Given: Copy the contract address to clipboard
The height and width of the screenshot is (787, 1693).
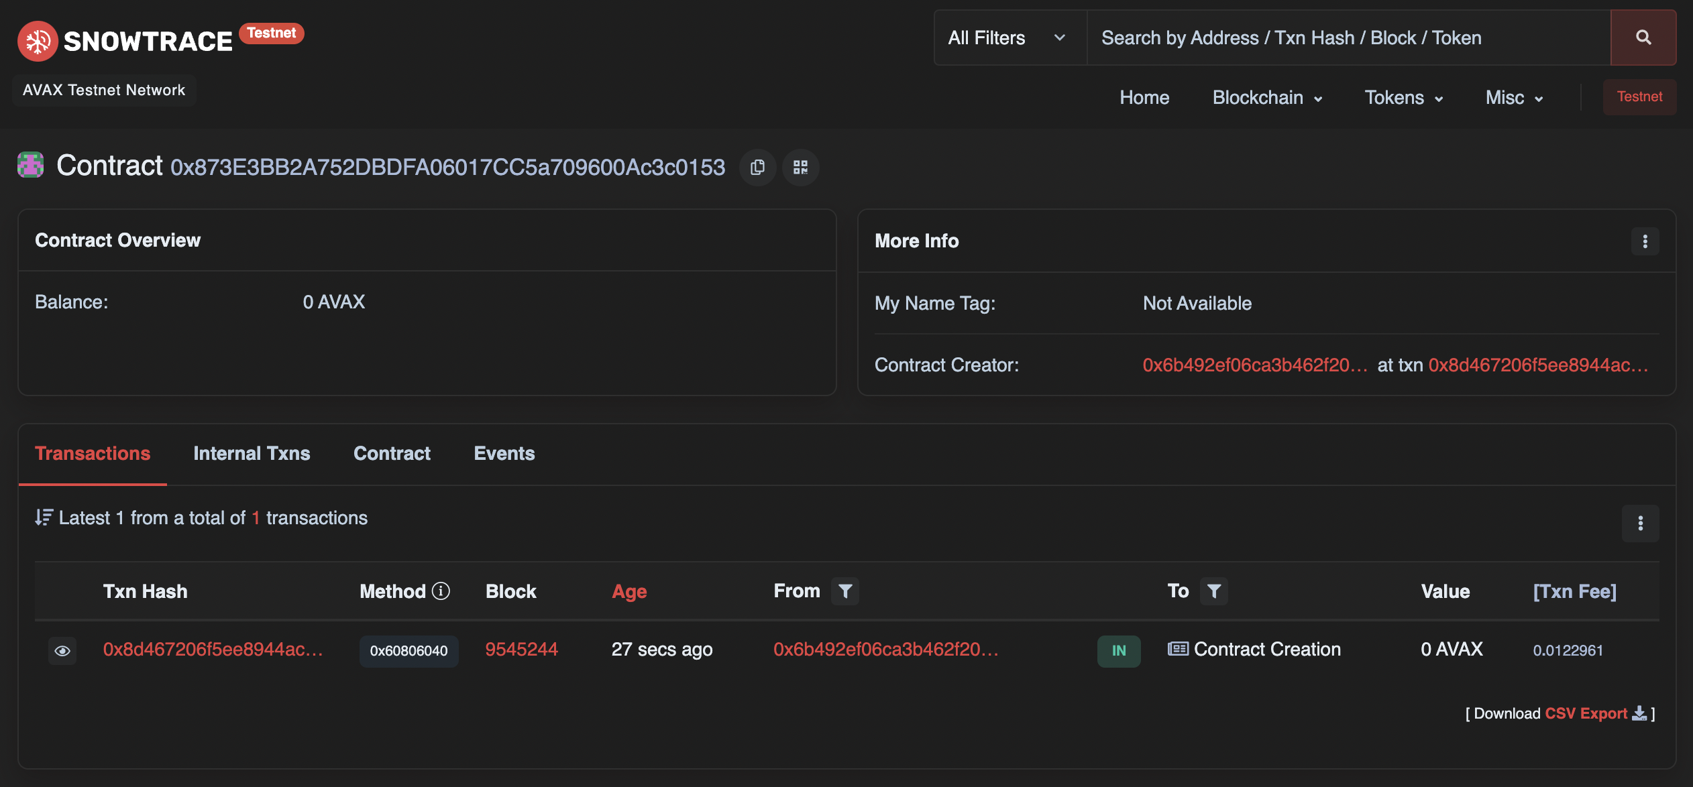Looking at the screenshot, I should point(757,168).
